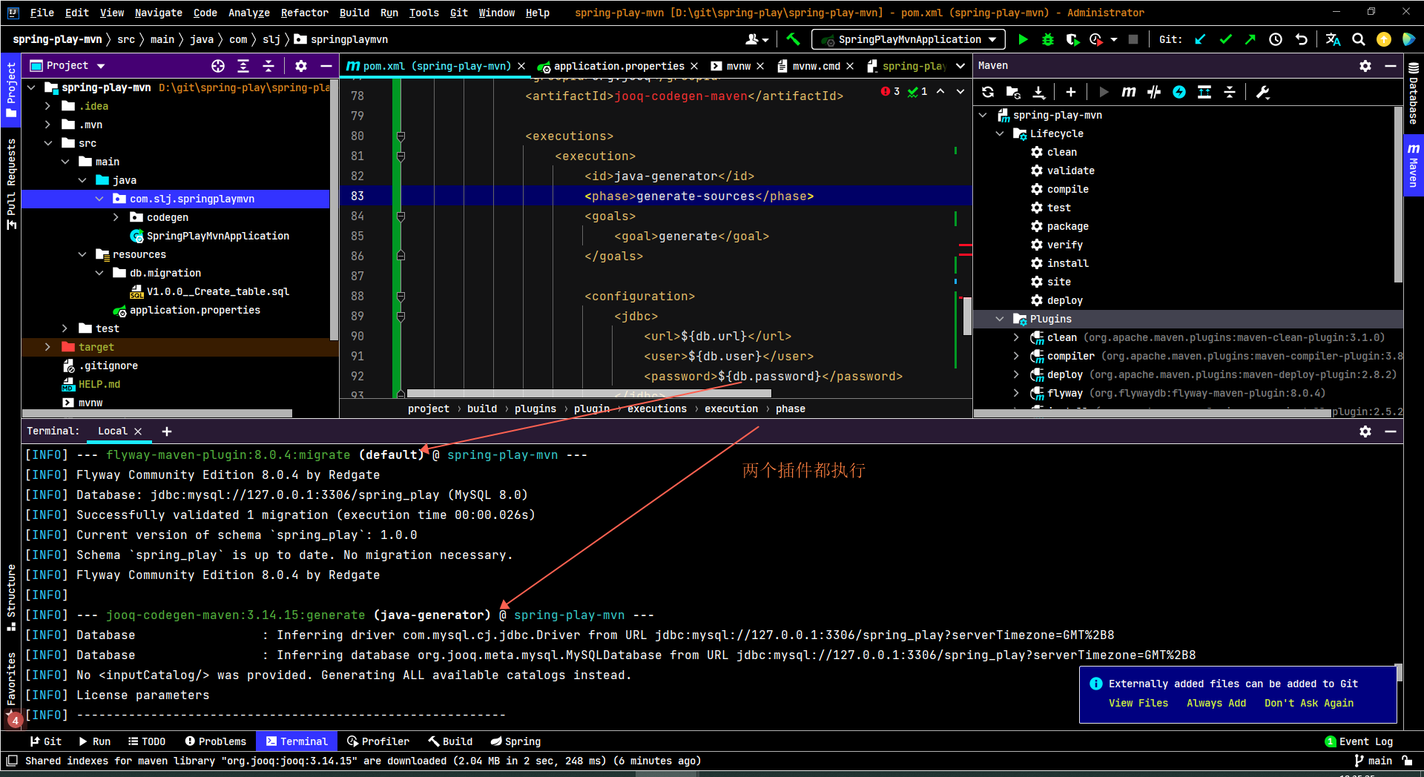Viewport: 1424px width, 777px height.
Task: Toggle the Structure tool window
Action: click(x=10, y=598)
